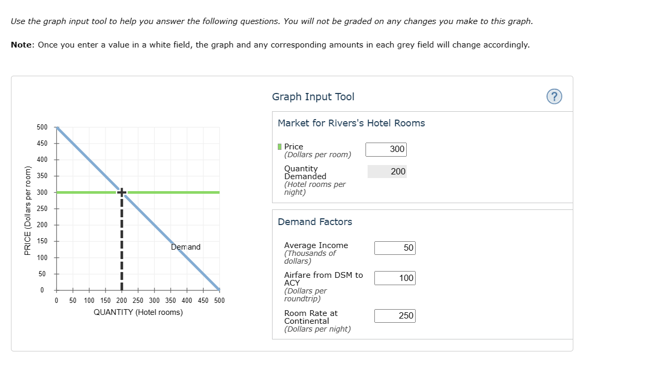Click the Room Rate at Continental field
The image size is (672, 376).
tap(395, 315)
